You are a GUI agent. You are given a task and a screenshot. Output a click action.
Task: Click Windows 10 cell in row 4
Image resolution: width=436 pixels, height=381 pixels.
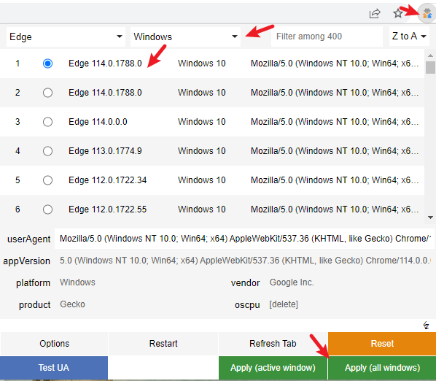point(201,151)
